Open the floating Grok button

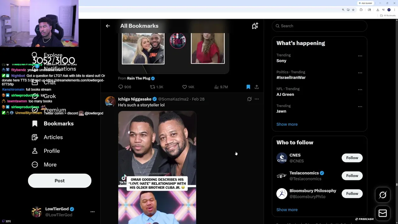383,195
